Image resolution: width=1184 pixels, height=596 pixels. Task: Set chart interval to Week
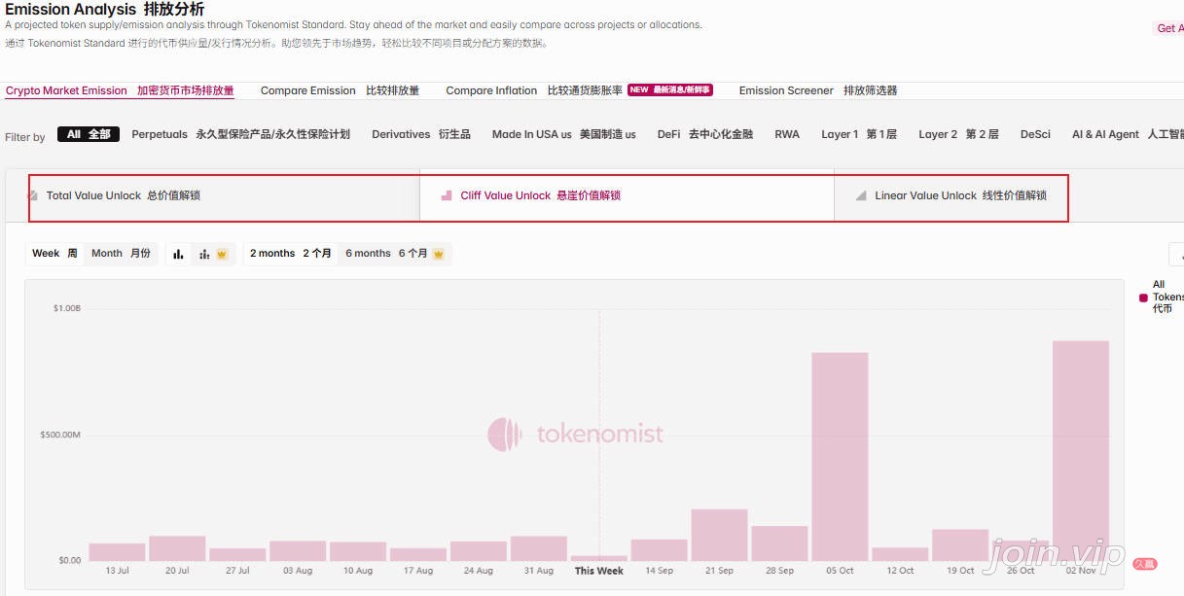(x=54, y=254)
